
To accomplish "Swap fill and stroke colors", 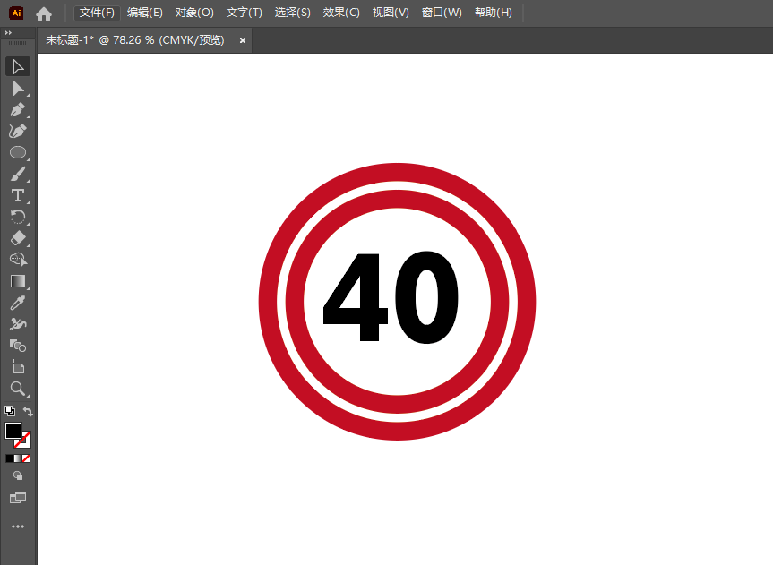I will (x=27, y=411).
